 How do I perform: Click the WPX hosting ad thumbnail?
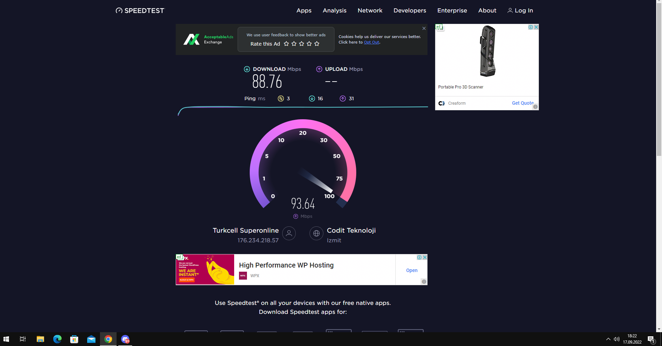coord(205,270)
